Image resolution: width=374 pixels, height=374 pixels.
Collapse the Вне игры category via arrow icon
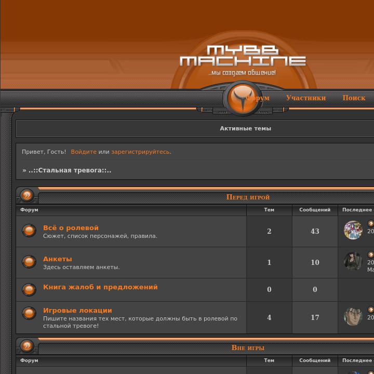pyautogui.click(x=27, y=345)
